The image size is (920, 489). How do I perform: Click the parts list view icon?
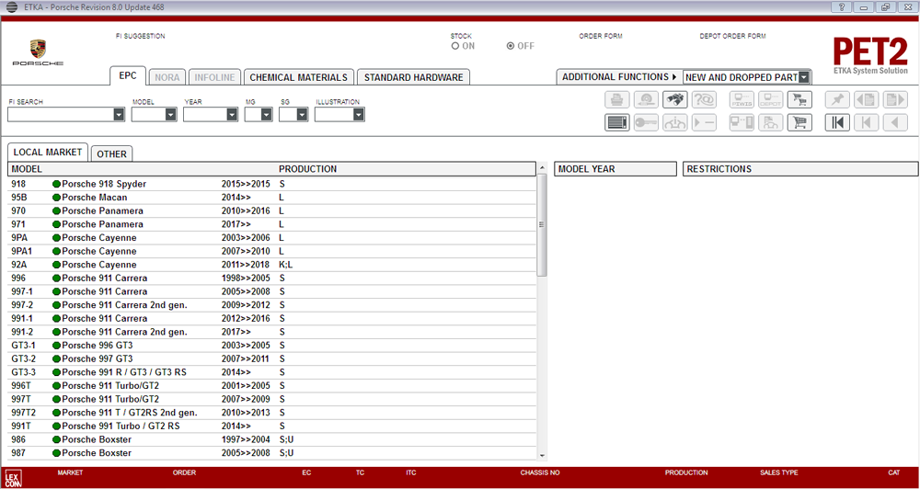(617, 122)
